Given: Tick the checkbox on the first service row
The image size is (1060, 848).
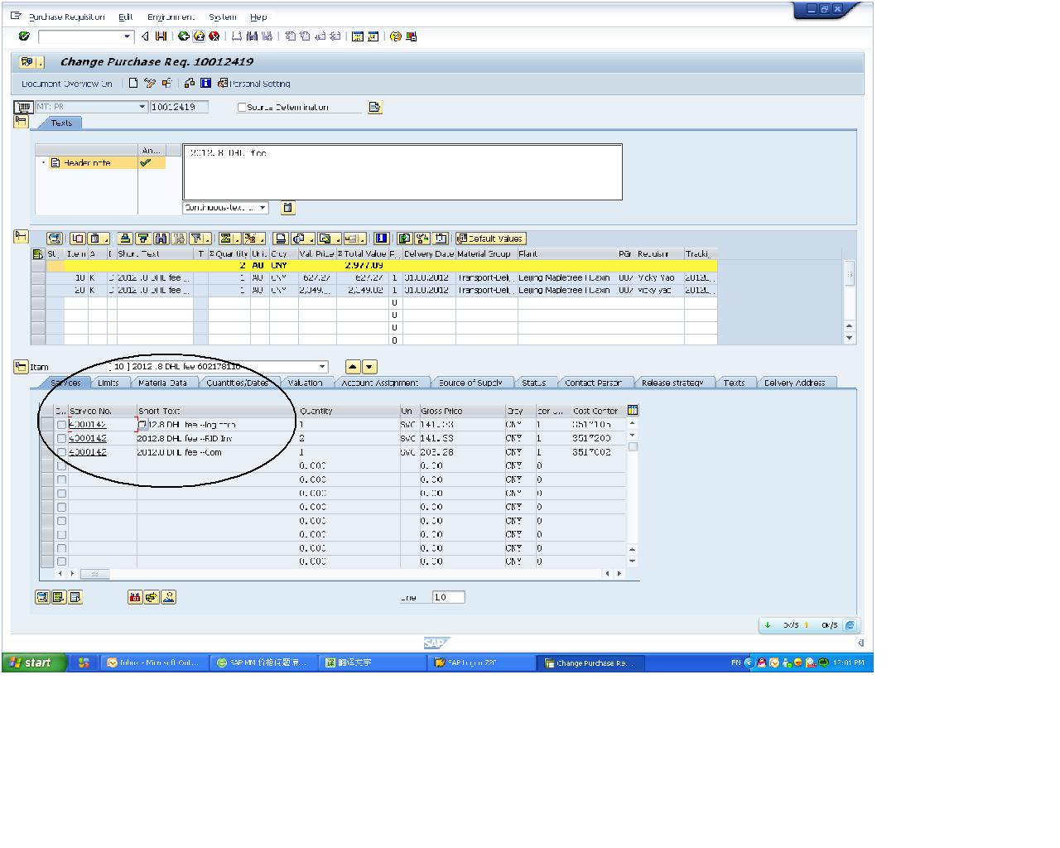Looking at the screenshot, I should pos(61,425).
